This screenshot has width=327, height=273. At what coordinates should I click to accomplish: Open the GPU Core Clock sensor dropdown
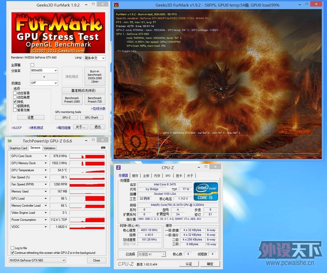coord(46,156)
